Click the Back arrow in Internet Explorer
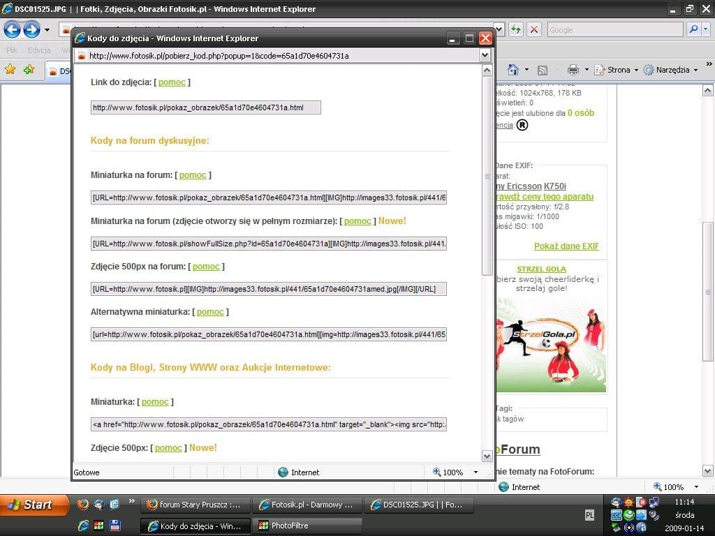The height and width of the screenshot is (536, 715). click(13, 30)
